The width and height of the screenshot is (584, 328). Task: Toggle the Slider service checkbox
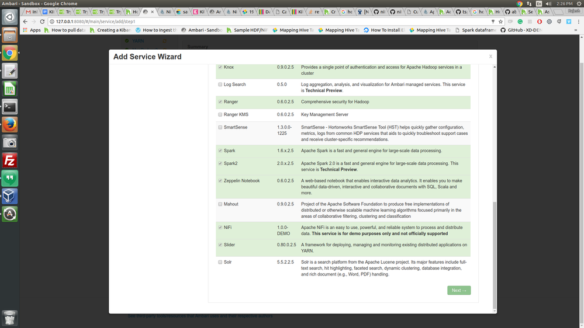pyautogui.click(x=220, y=245)
